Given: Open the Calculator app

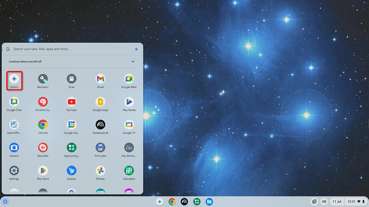Looking at the screenshot, I should (129, 173).
